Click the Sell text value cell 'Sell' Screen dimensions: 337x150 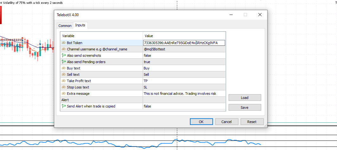(184, 75)
